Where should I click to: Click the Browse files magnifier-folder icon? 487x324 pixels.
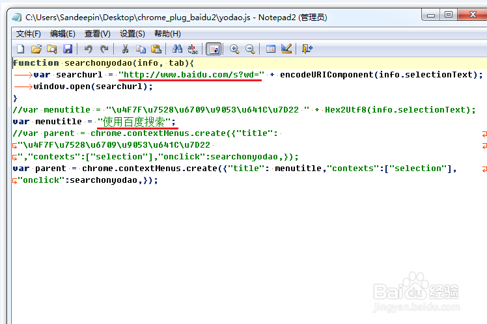[52, 49]
